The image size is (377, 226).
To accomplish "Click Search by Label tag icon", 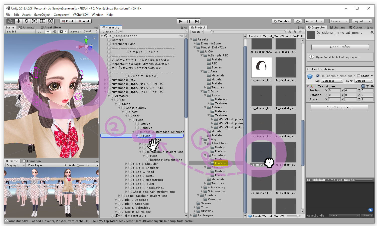I will pyautogui.click(x=295, y=32).
